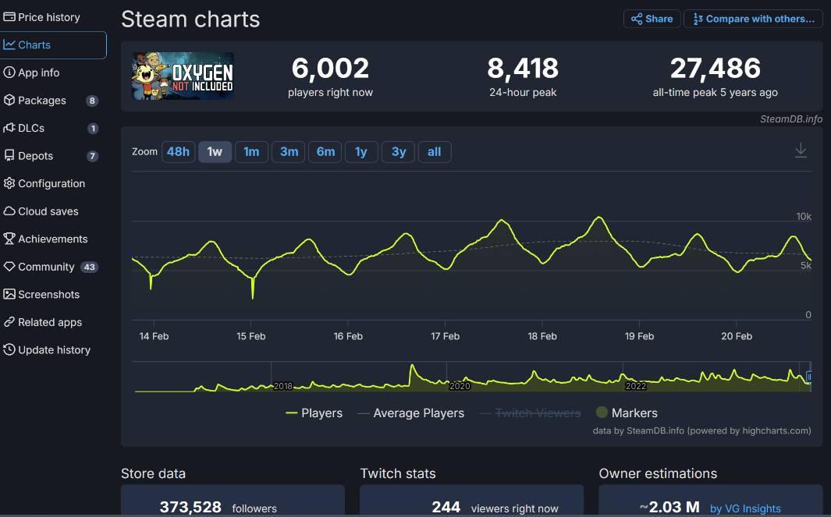The image size is (831, 517).
Task: Click the 18 Feb axis label
Action: pyautogui.click(x=542, y=336)
